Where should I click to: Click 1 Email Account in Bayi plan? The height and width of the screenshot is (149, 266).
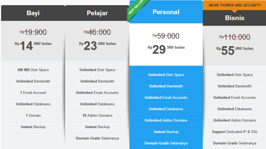(x=33, y=93)
